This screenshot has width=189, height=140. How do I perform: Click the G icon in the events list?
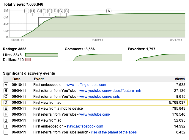(x=6, y=120)
